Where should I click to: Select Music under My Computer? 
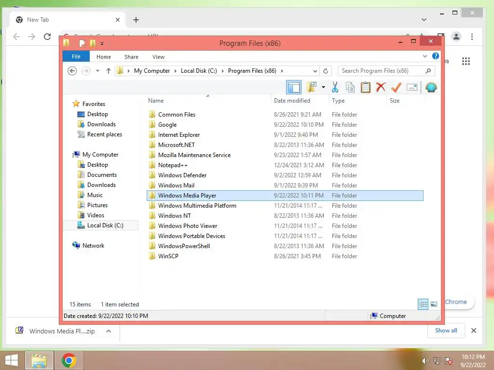pyautogui.click(x=95, y=195)
